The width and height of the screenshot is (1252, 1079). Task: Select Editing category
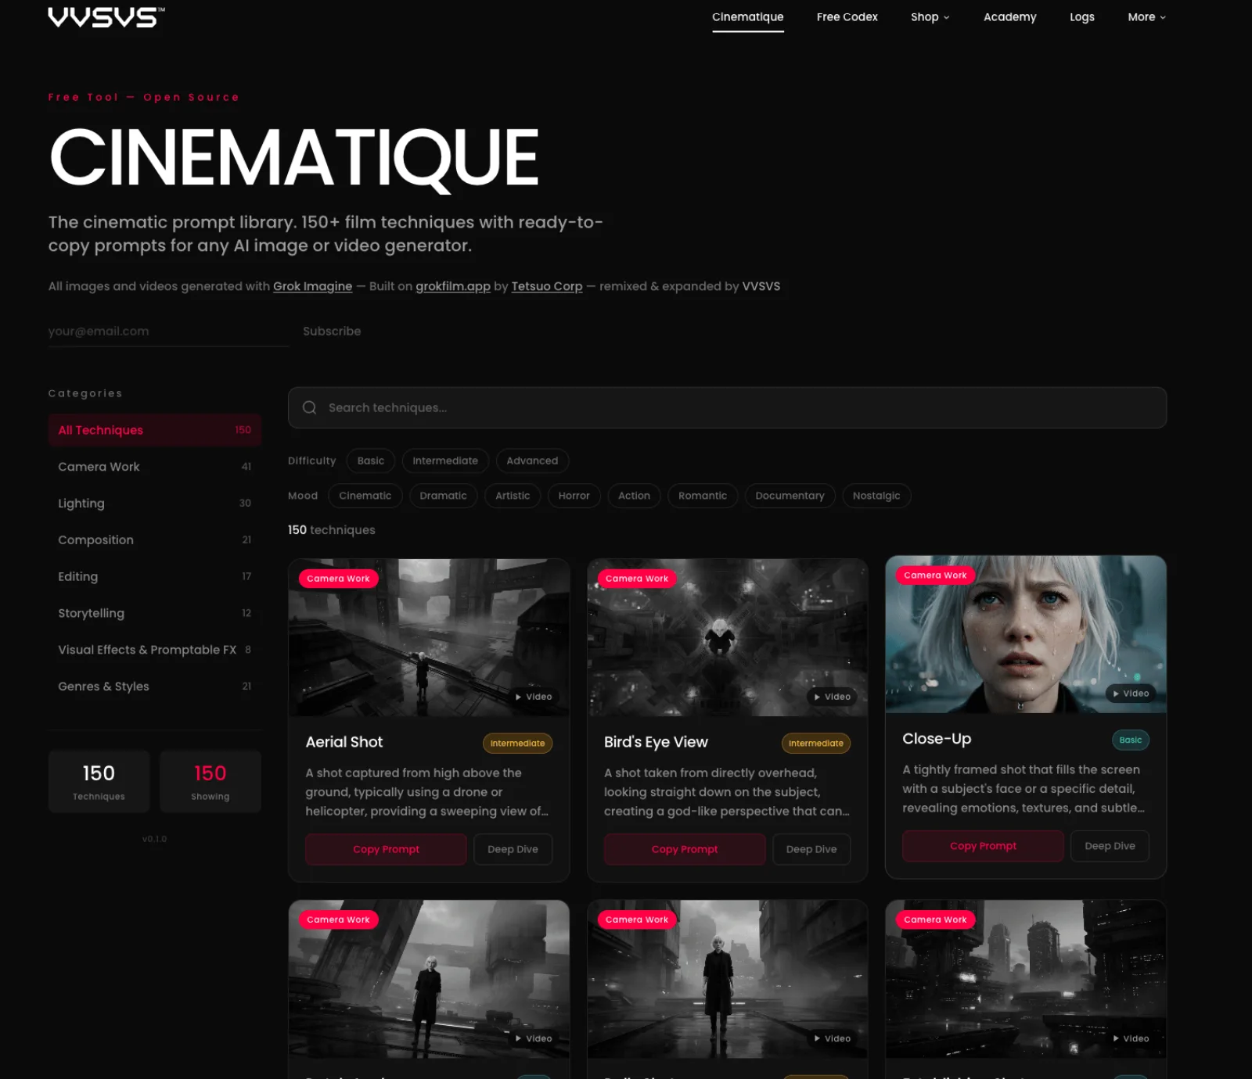pos(155,576)
